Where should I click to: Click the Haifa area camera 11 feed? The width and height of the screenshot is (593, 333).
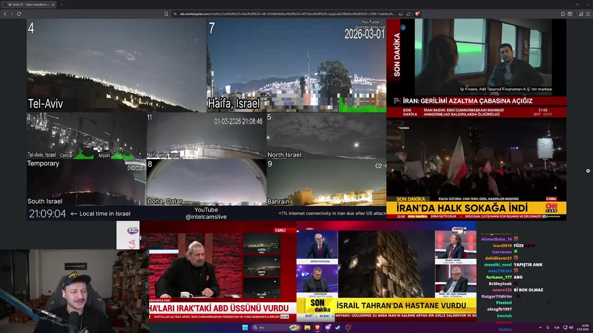(x=206, y=136)
